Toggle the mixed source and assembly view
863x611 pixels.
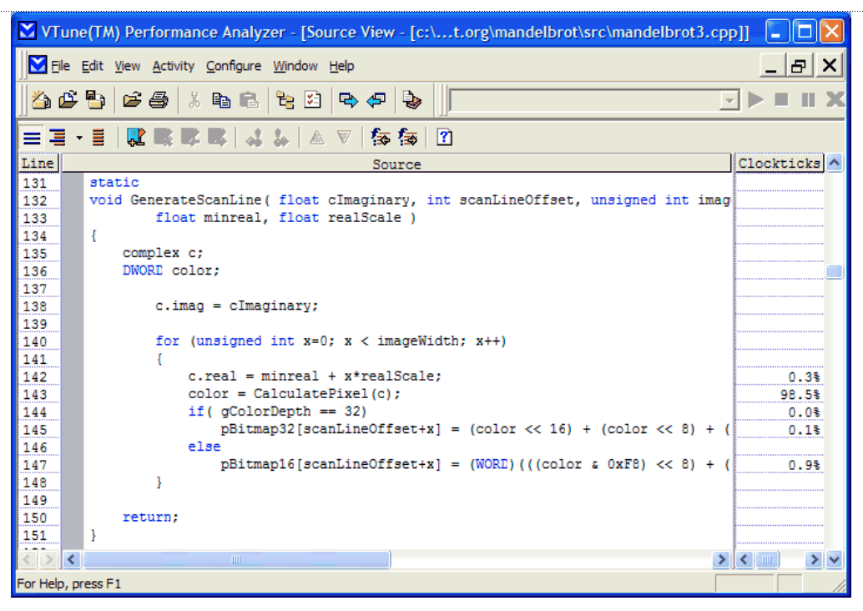57,138
